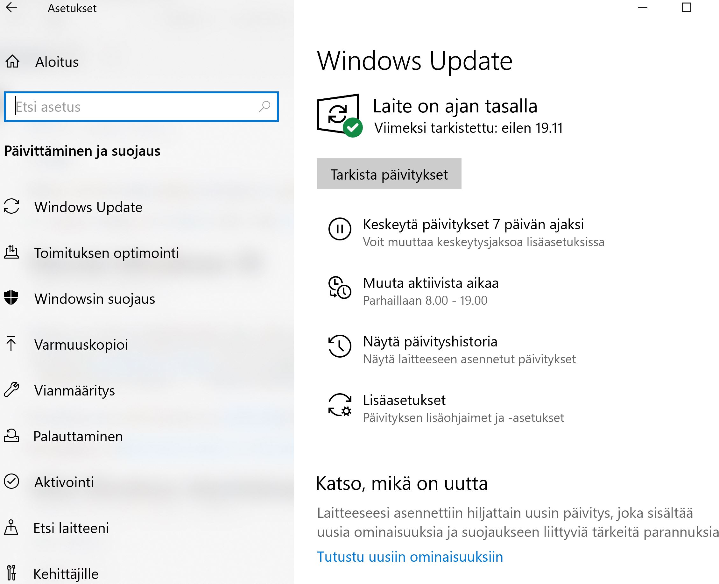Open Varmuuskopioi sidebar item
Image resolution: width=719 pixels, height=584 pixels.
pyautogui.click(x=81, y=345)
